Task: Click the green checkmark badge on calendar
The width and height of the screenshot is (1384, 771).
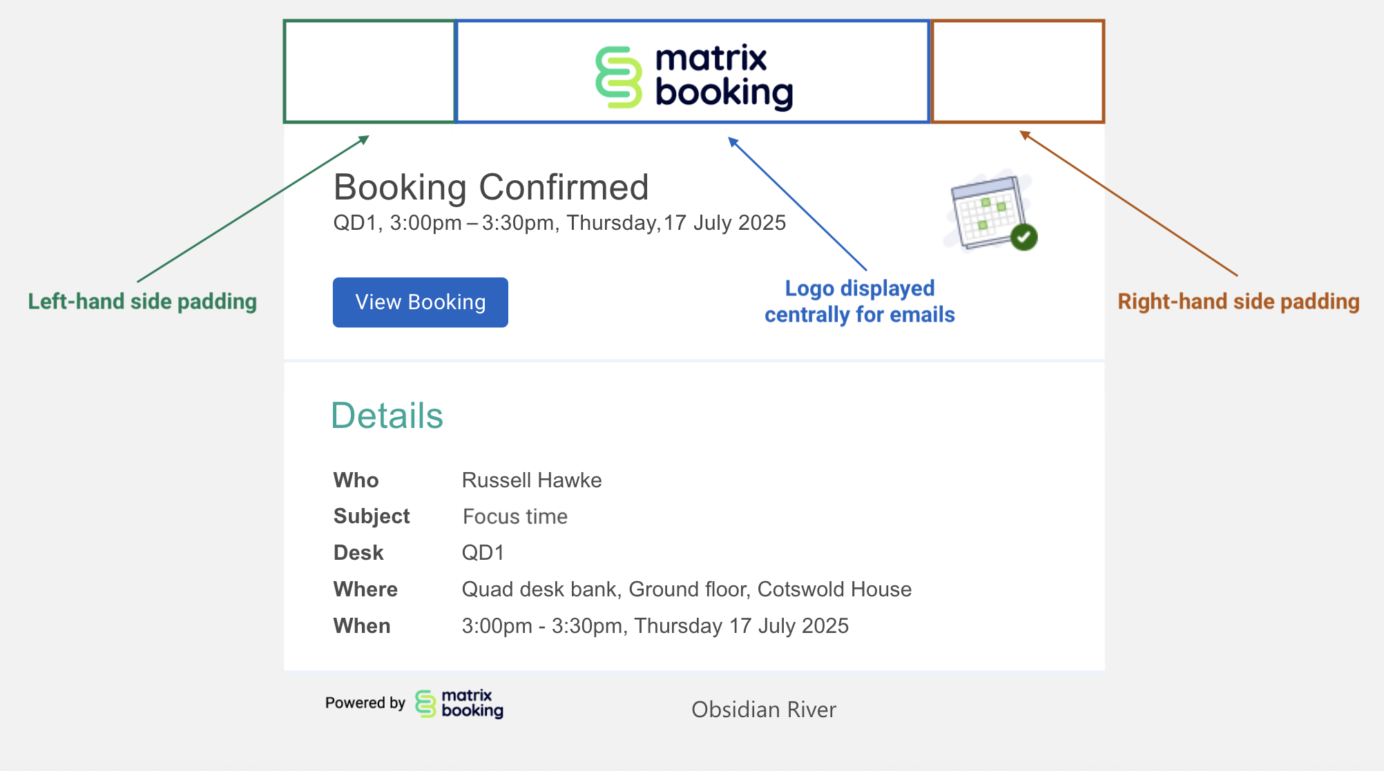Action: click(1023, 237)
